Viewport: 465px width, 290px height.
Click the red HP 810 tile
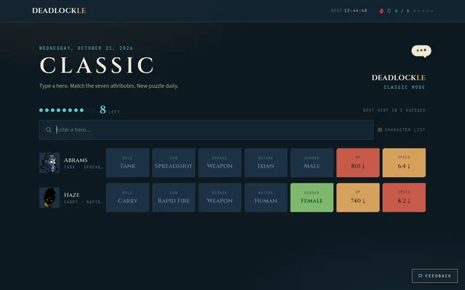[x=358, y=162]
